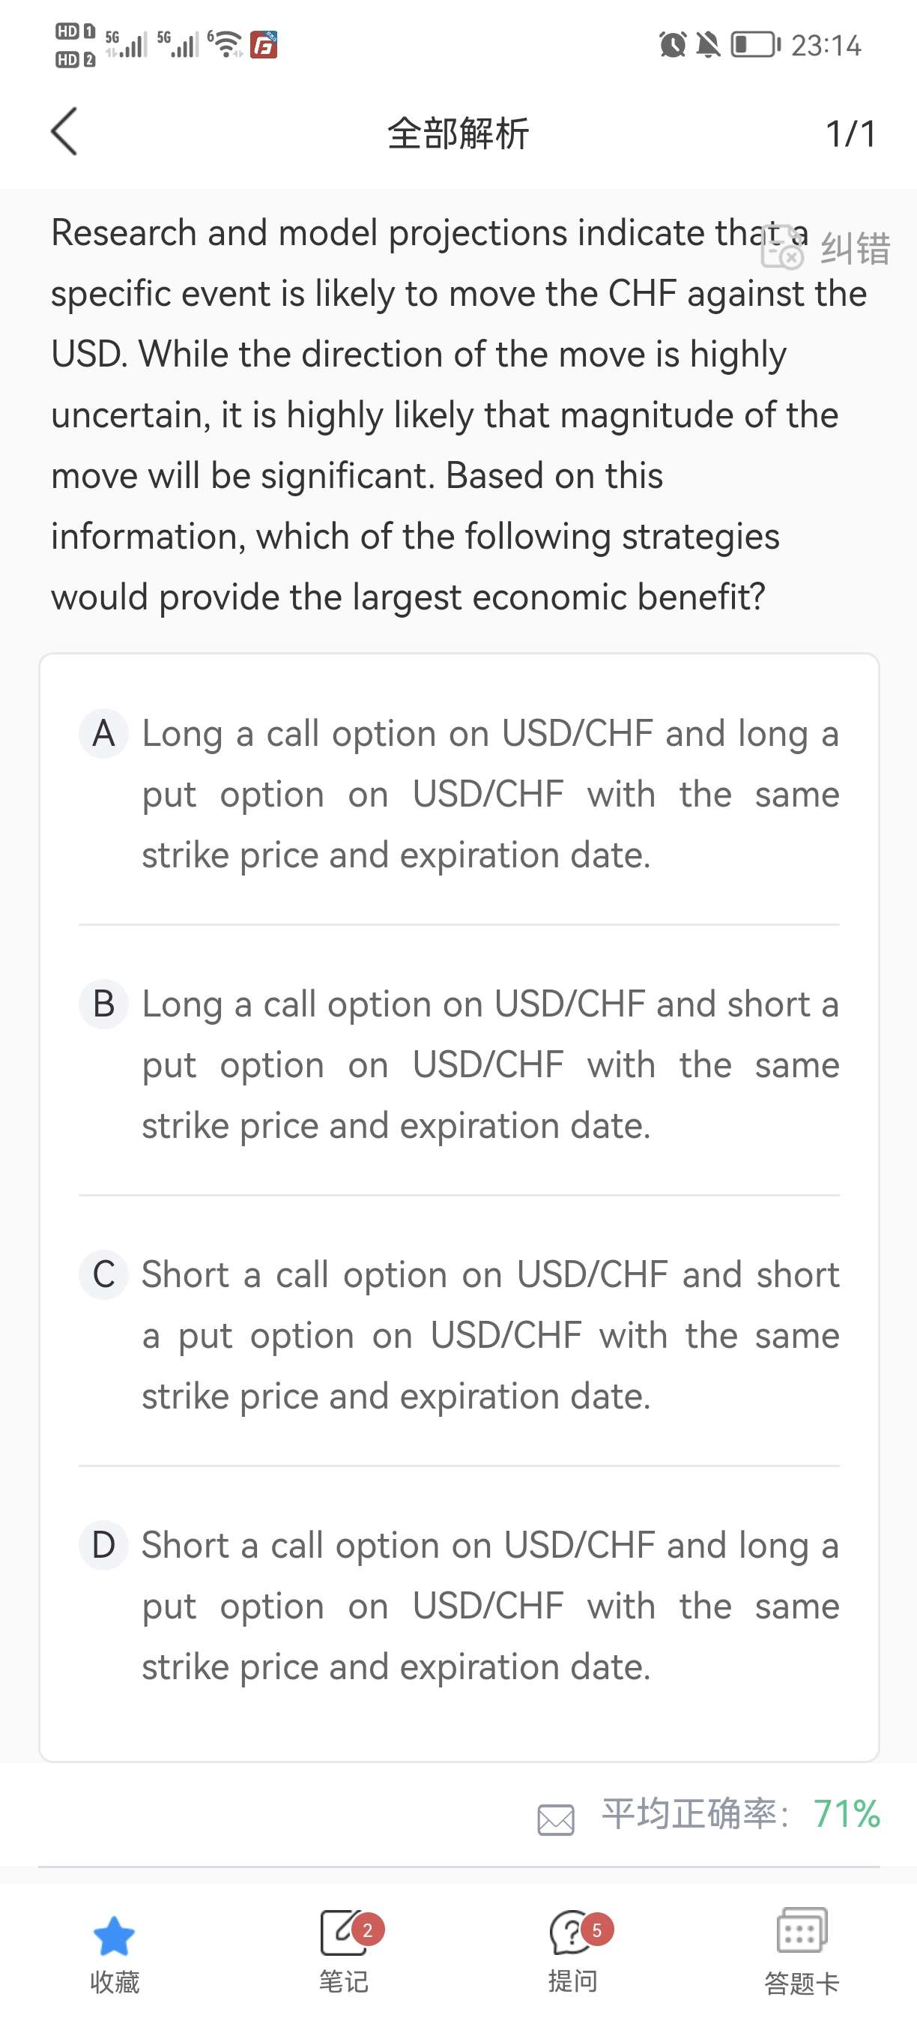Tap the back arrow icon
917x2024 pixels.
tap(64, 132)
